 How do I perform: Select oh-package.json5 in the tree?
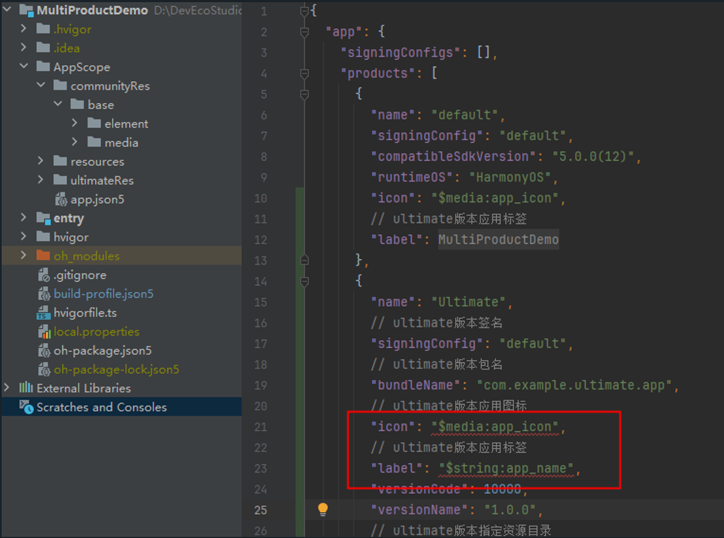tap(102, 350)
